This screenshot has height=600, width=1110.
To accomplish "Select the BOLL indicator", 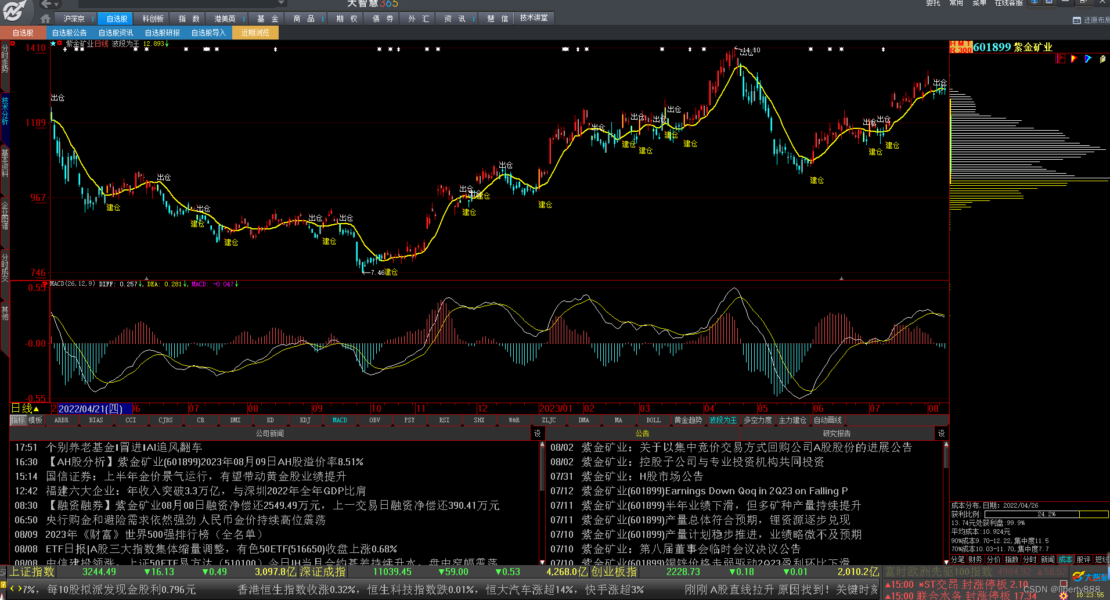I will tap(653, 420).
